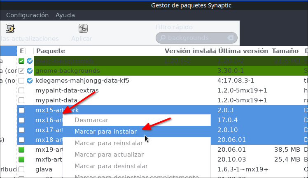Select the mate-backgrounds package name
Screen dimensions: 308x178
click(65, 61)
